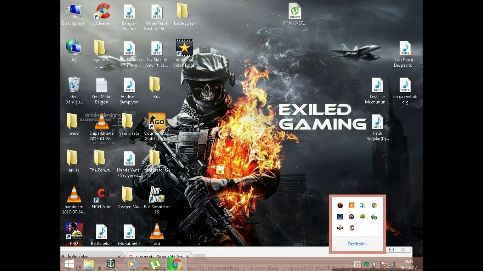Open Geri Dönüşüm recycle bin
This screenshot has width=483, height=271.
tap(74, 91)
